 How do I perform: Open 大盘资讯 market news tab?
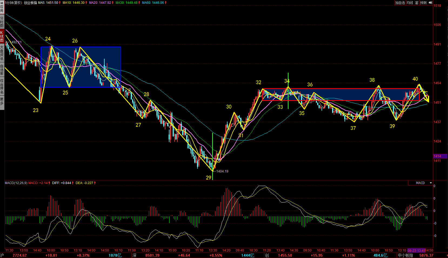tap(2, 53)
